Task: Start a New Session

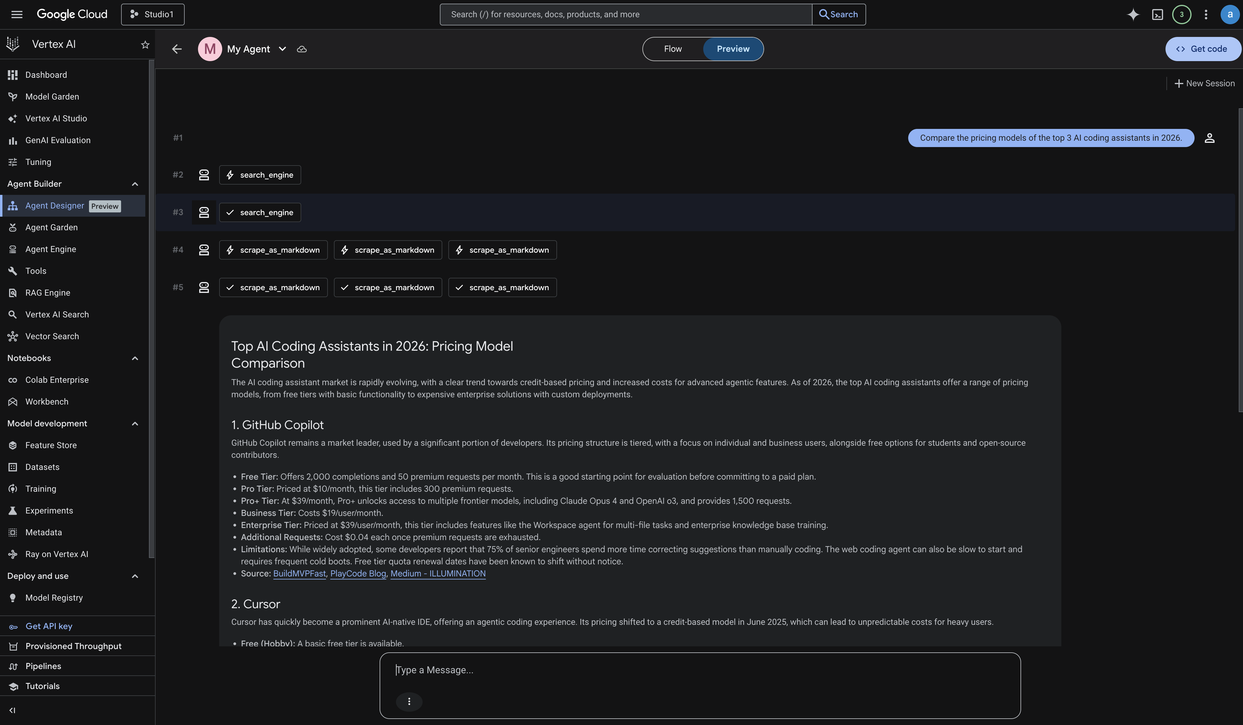Action: (1205, 83)
